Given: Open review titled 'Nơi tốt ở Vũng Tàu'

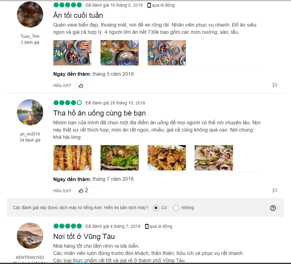Looking at the screenshot, I should tap(84, 237).
